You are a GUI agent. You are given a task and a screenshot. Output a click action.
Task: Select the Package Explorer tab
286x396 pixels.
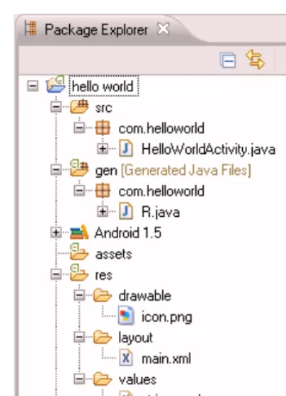pyautogui.click(x=96, y=30)
